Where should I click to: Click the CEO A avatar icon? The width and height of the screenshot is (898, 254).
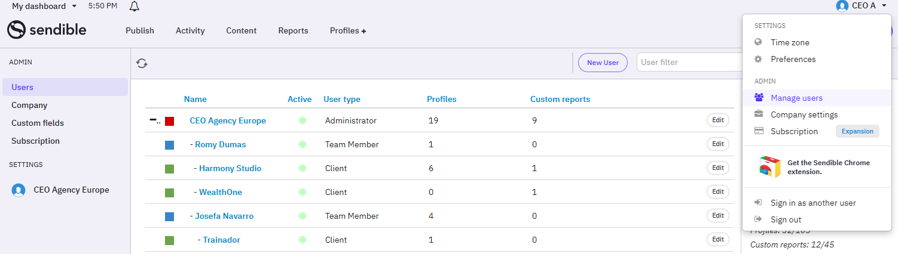pyautogui.click(x=842, y=6)
